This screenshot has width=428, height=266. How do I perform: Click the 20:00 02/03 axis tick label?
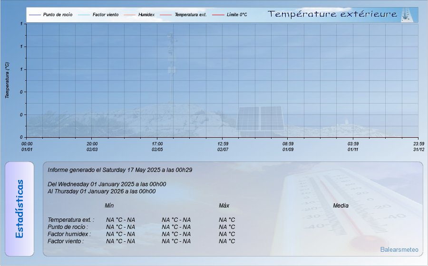tap(92, 147)
